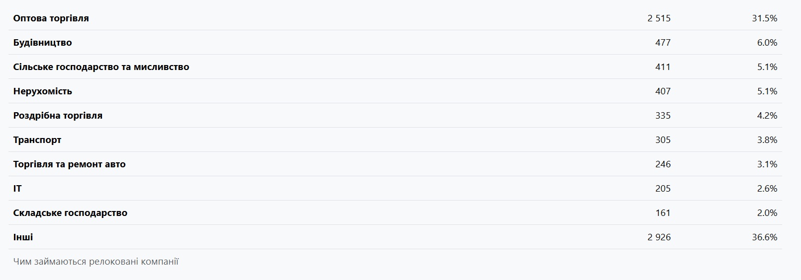Click the caption "Чим займаються релоковані компанії"

coord(96,262)
